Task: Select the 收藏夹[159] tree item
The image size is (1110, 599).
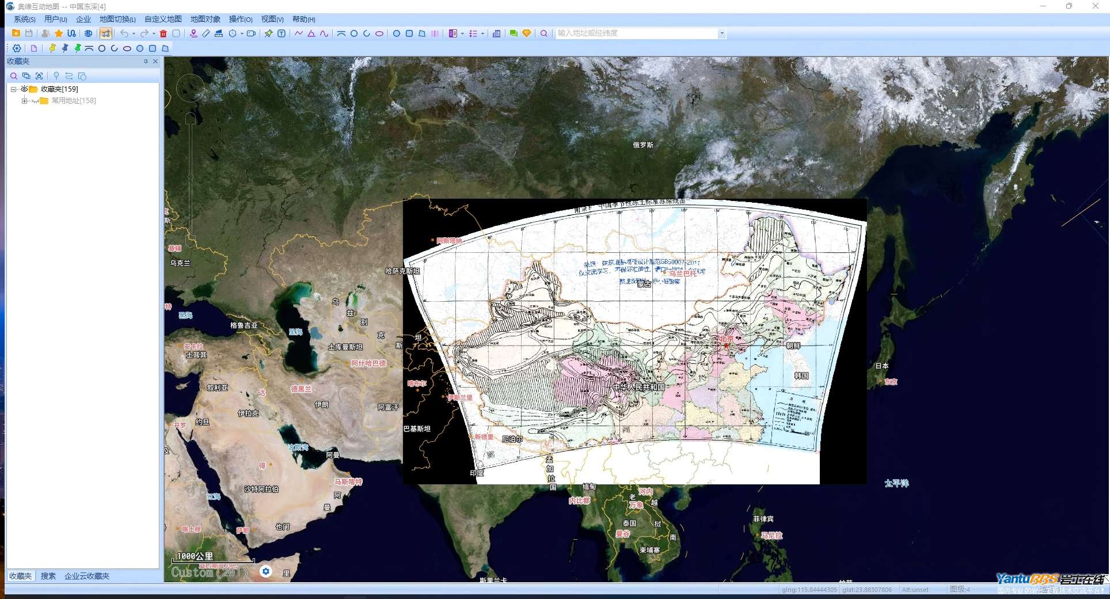Action: (x=59, y=89)
